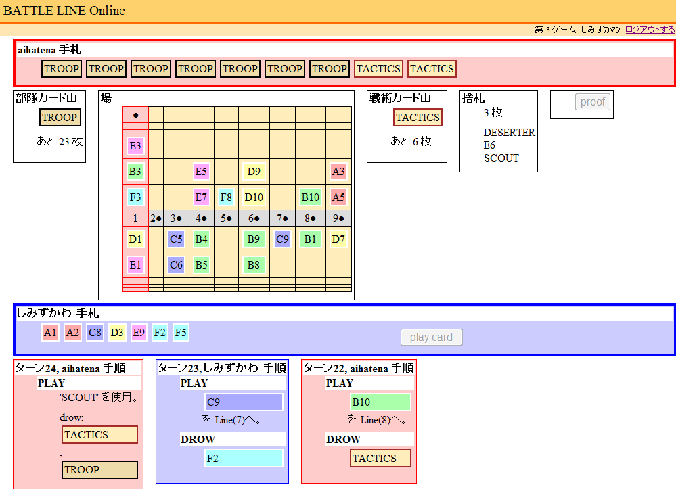
Task: Choose battle line flag 4
Action: click(202, 218)
